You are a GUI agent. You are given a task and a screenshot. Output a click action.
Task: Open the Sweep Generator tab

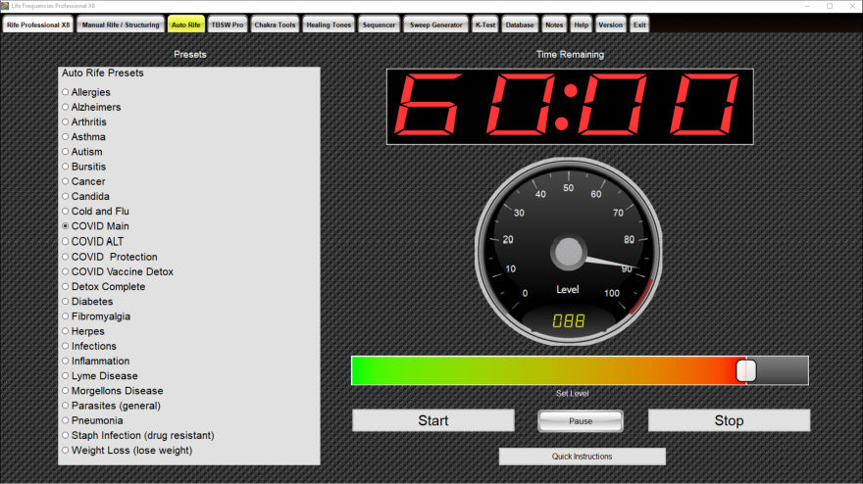435,24
